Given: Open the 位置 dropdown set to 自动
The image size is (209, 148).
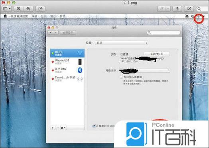Looking at the screenshot, I should [x=122, y=43].
